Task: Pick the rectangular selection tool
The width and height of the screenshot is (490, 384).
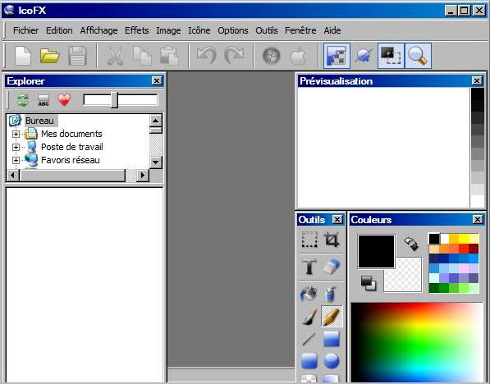Action: 309,240
